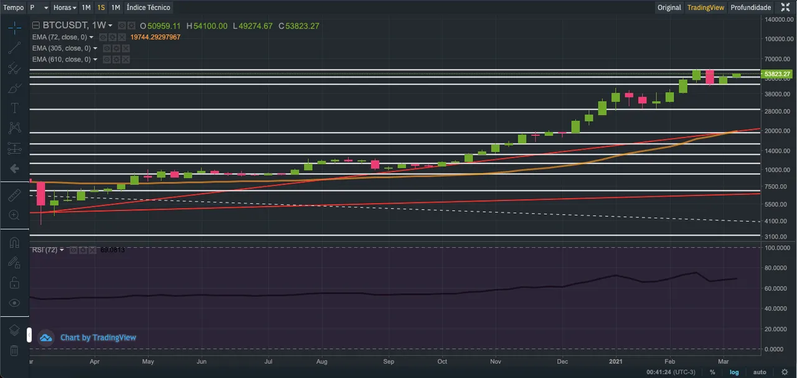
Task: Open the pitchfork drawing tools
Action: pos(14,69)
